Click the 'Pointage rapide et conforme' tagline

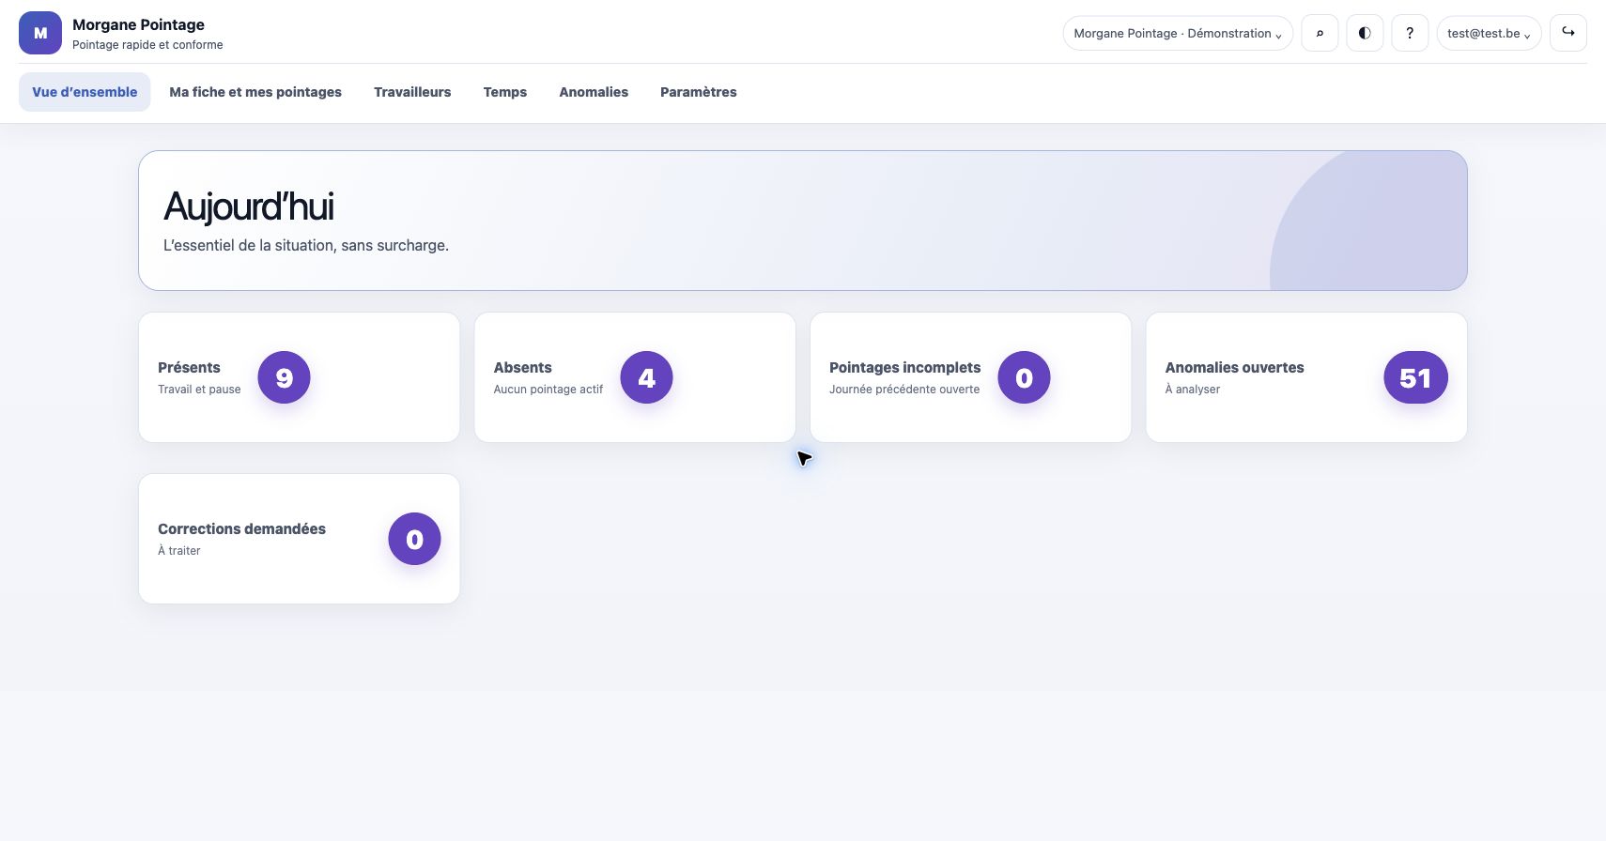(x=147, y=45)
